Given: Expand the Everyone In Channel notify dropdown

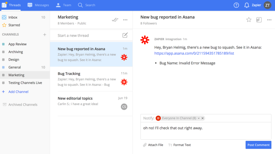Looking at the screenshot, I should coord(198,118).
